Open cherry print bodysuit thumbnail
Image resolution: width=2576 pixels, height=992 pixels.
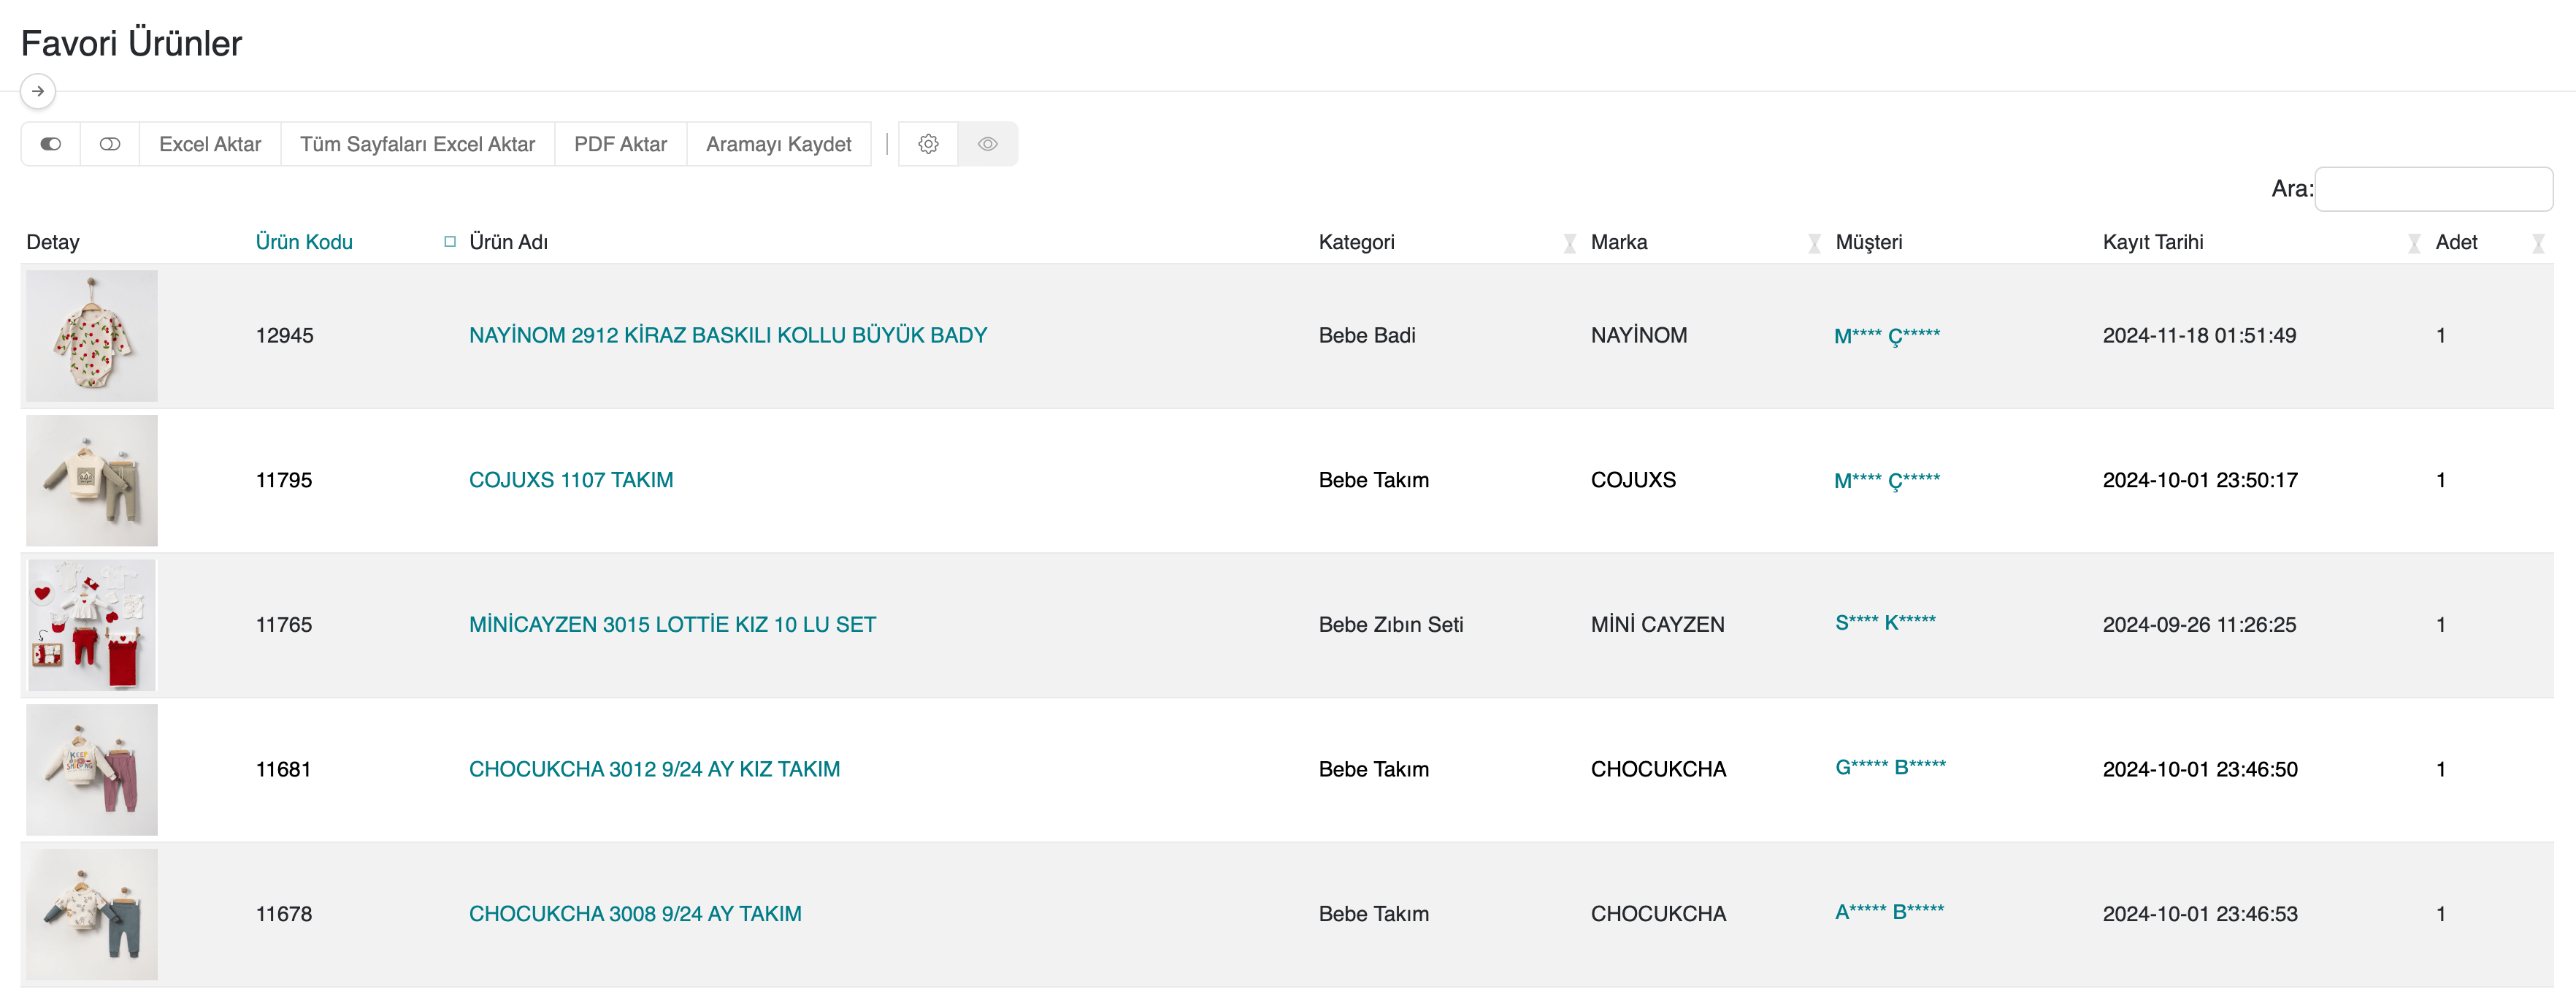point(92,336)
